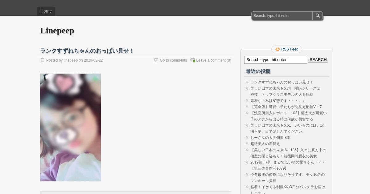Open the blurred post thumbnail image

[70, 127]
